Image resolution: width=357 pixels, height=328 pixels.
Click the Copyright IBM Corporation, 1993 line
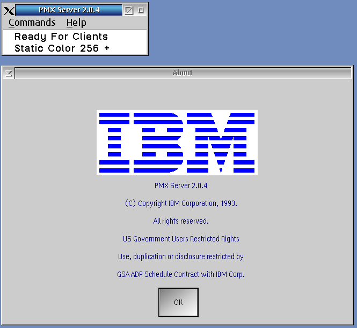(x=180, y=203)
